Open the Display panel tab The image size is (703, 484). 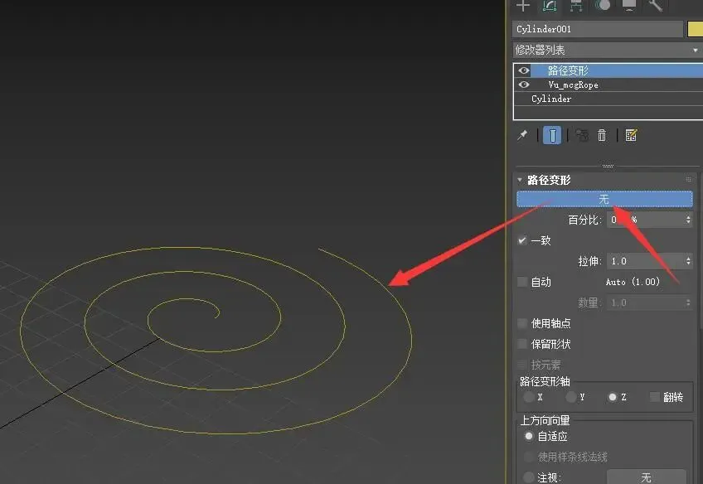click(629, 5)
